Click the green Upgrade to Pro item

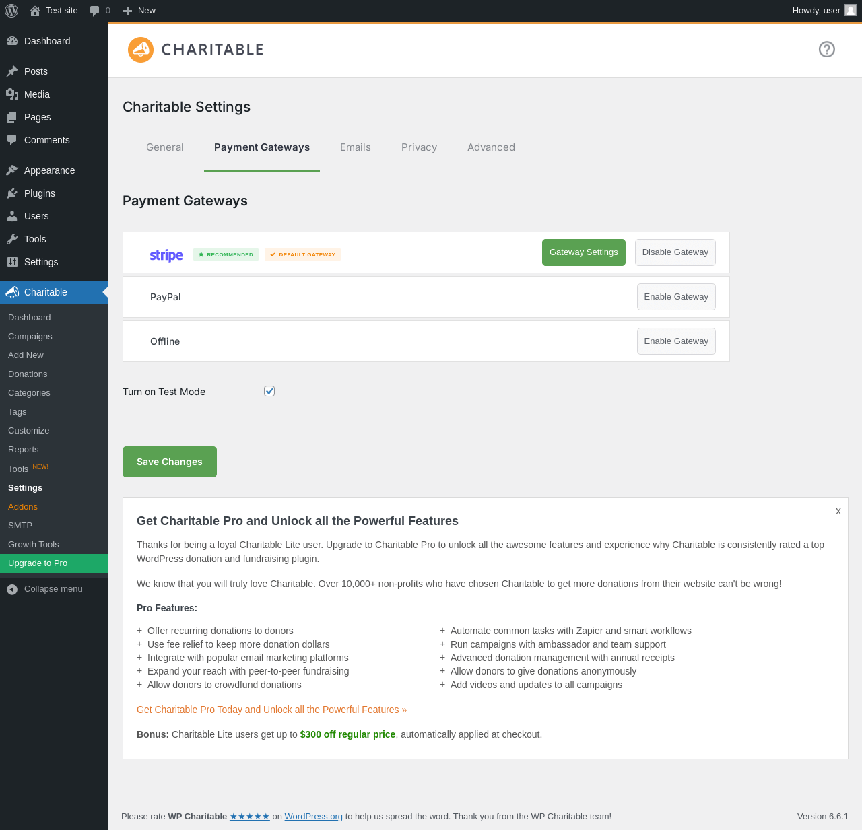54,563
